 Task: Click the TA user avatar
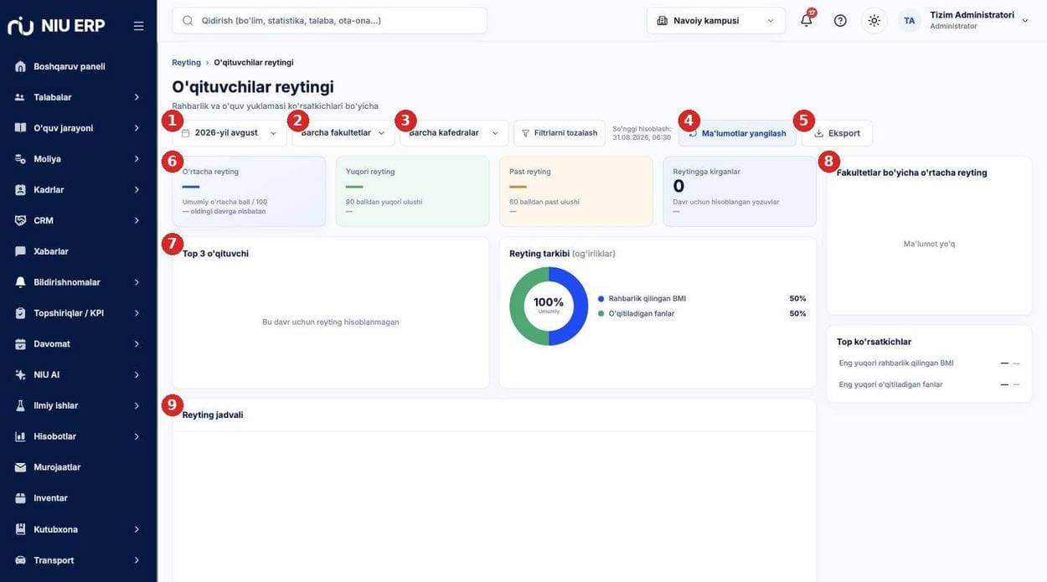pos(909,20)
